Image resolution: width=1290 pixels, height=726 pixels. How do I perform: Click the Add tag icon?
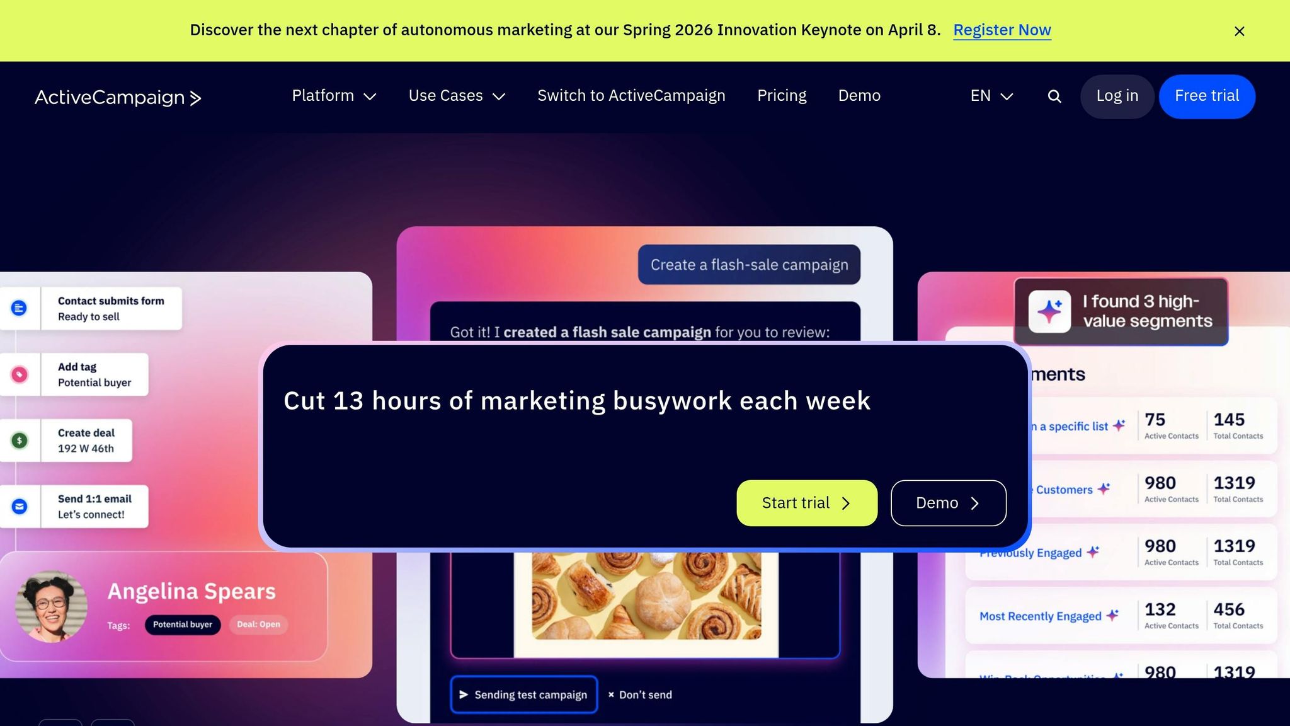(x=20, y=374)
